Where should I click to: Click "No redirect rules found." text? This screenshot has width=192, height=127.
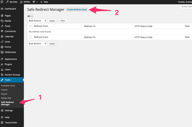40,32
